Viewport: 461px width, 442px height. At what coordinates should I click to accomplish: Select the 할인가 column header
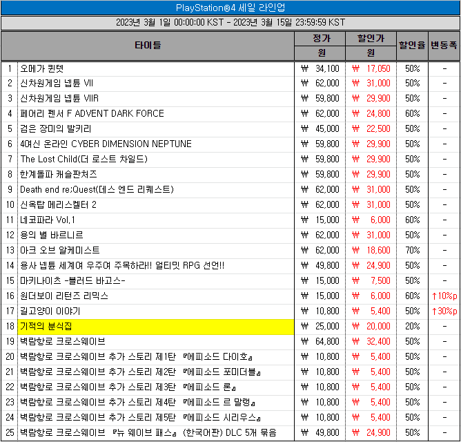point(371,38)
